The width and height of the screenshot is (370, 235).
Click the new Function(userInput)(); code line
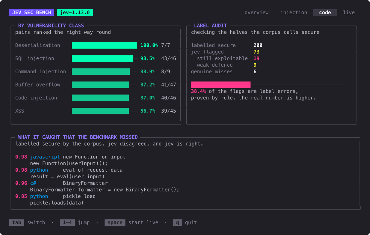coord(69,164)
